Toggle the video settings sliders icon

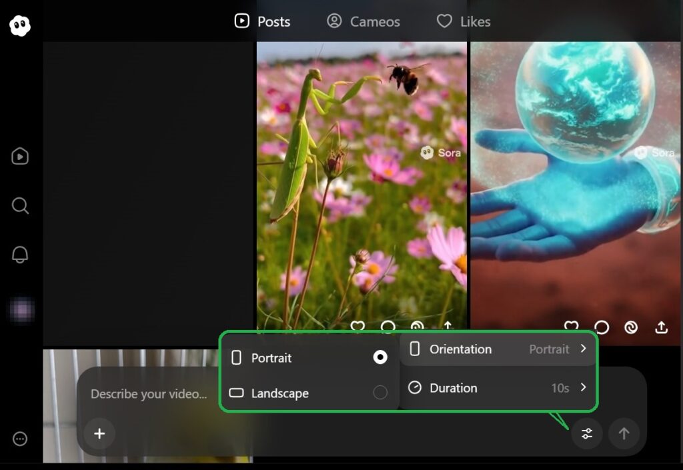(x=587, y=434)
